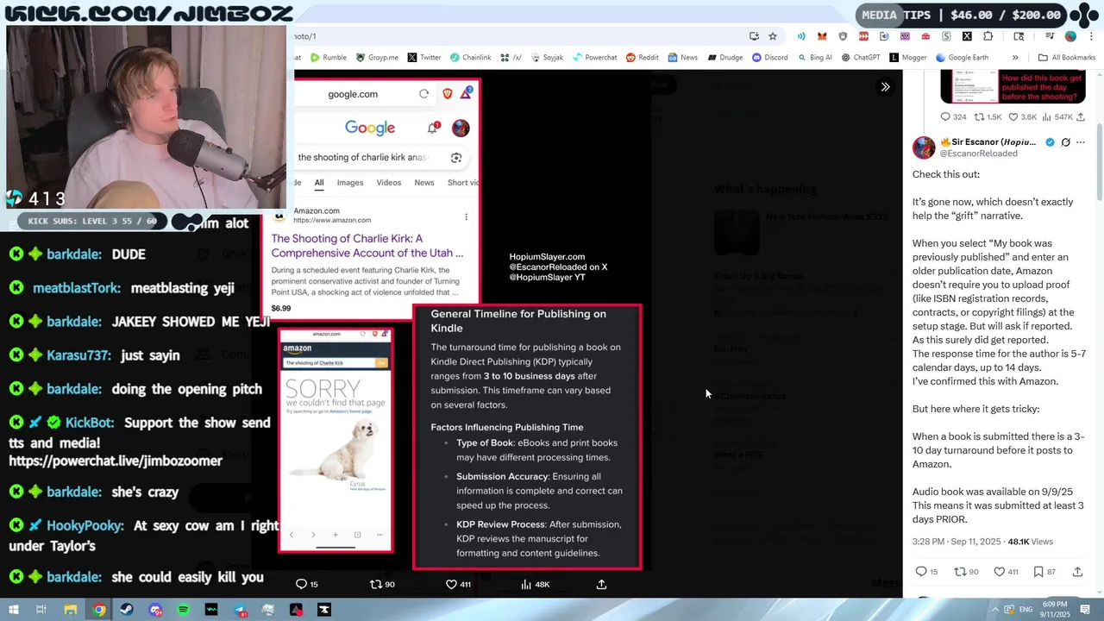Open Telegram from the taskbar
Screen dimensions: 1104x621
[240, 610]
